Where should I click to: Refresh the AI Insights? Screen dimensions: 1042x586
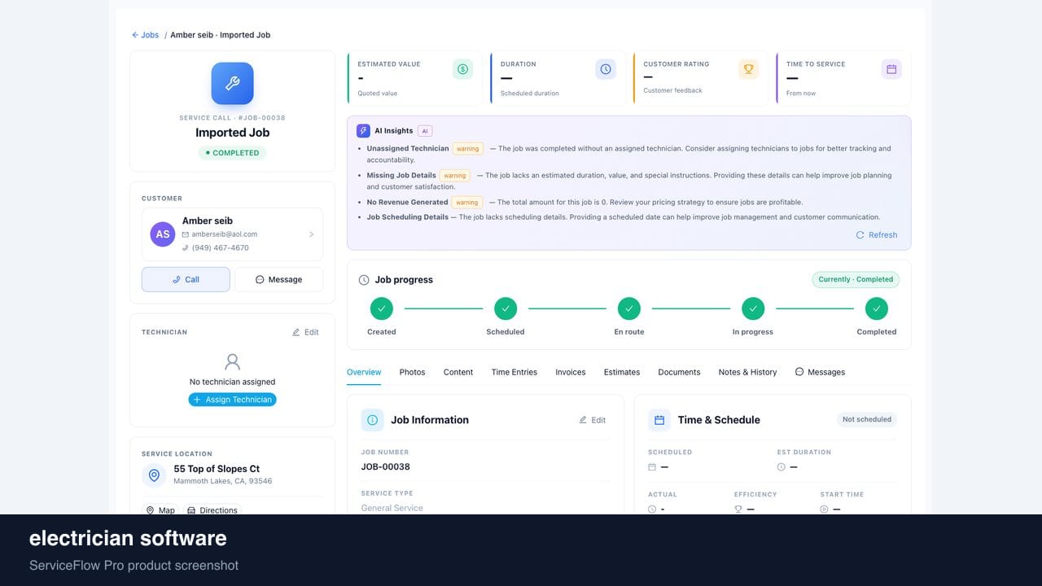877,235
